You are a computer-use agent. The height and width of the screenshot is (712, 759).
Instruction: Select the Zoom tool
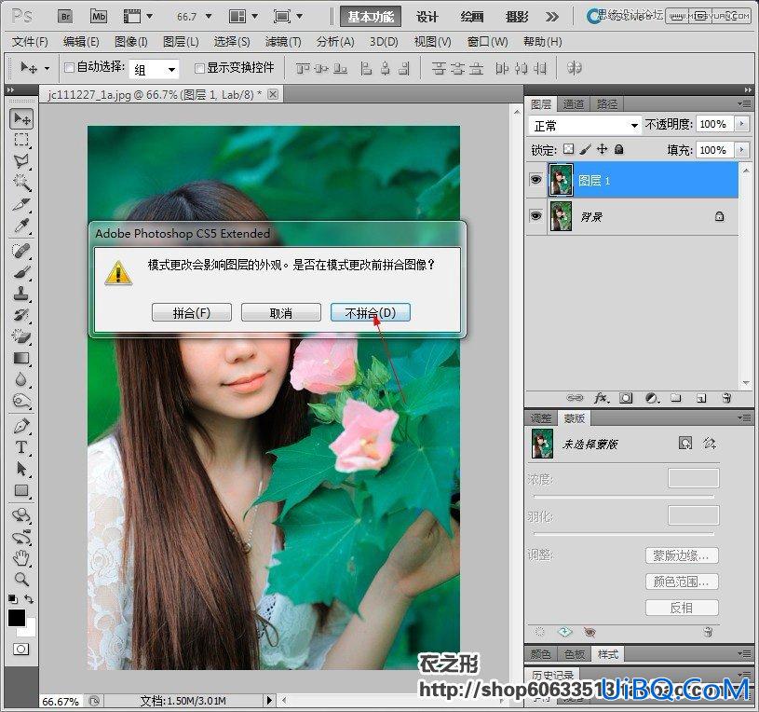coord(21,580)
